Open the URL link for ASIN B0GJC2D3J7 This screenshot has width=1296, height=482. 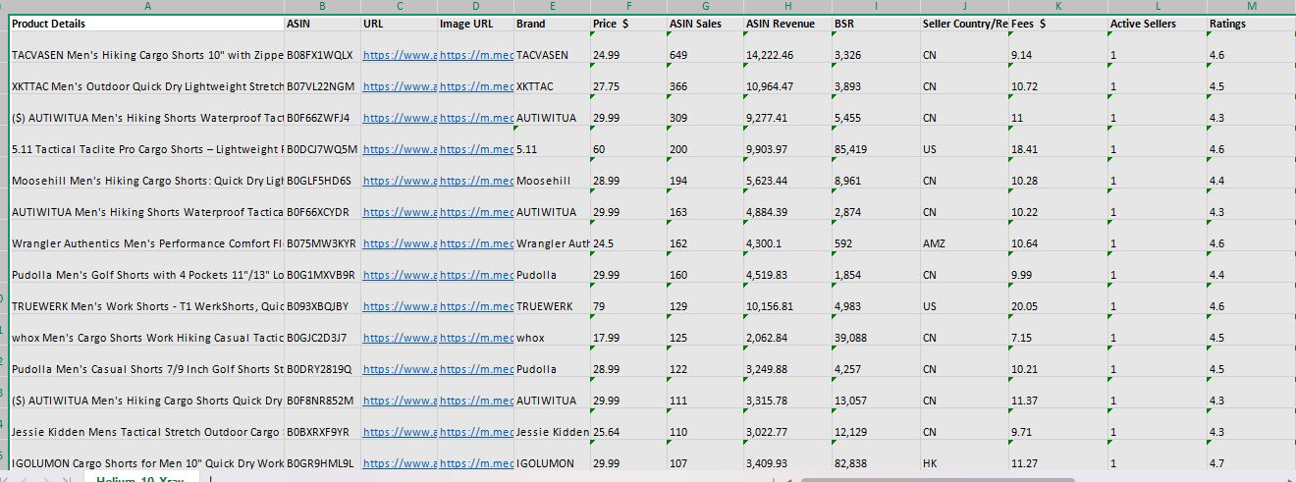400,338
